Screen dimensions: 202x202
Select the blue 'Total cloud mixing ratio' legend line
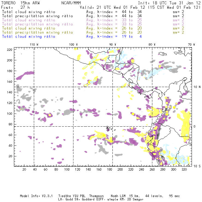pos(29,37)
